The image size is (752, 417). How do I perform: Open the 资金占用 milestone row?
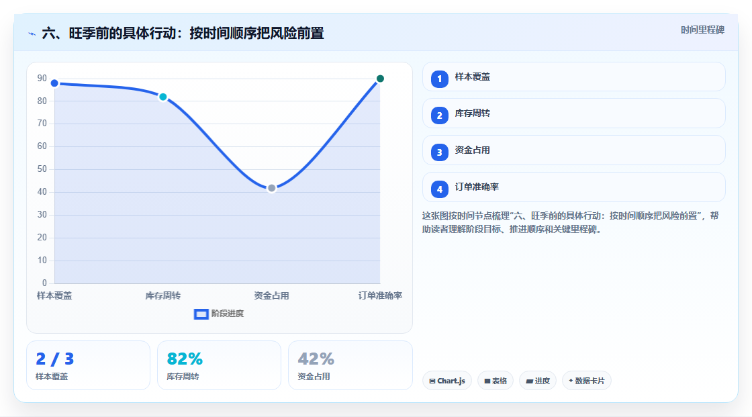(x=573, y=150)
